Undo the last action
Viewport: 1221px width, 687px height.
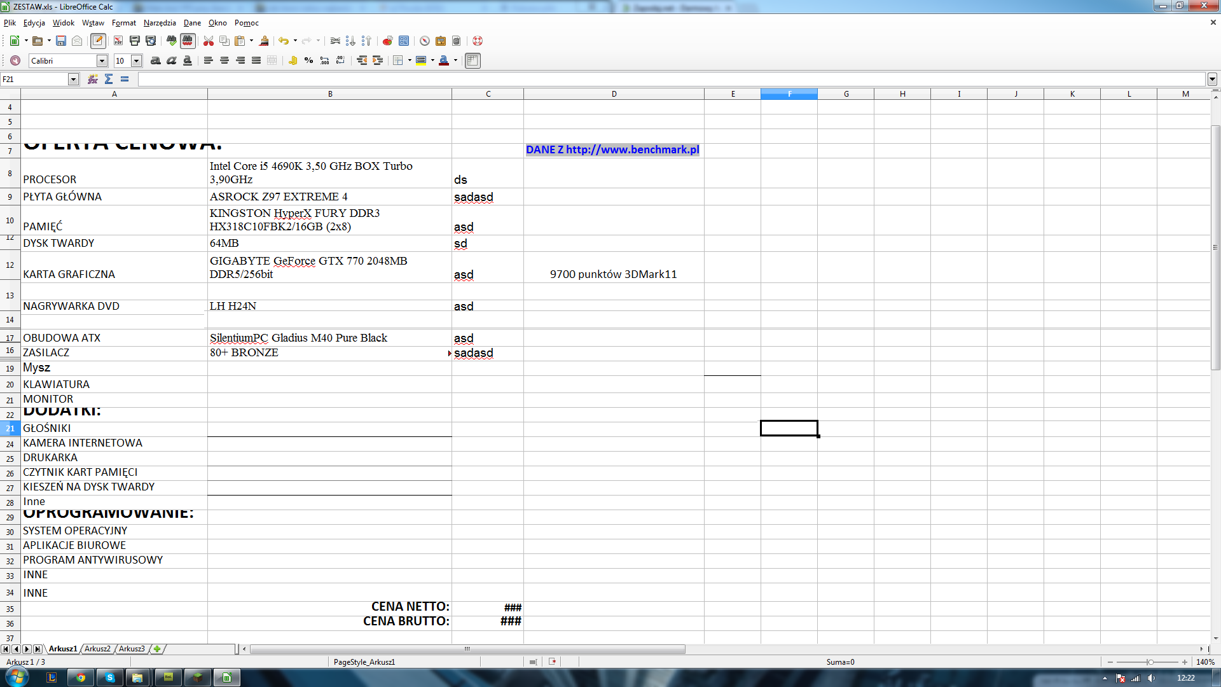pyautogui.click(x=284, y=41)
